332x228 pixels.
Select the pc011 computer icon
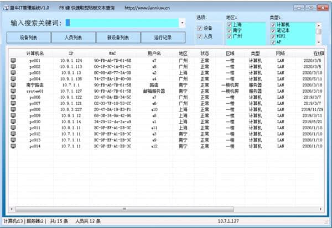pos(13,128)
